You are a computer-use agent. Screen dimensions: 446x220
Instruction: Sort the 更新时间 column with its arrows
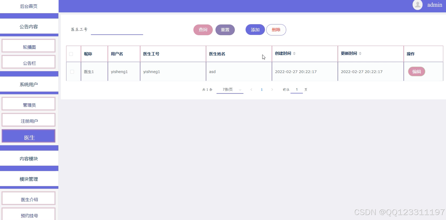pyautogui.click(x=360, y=53)
